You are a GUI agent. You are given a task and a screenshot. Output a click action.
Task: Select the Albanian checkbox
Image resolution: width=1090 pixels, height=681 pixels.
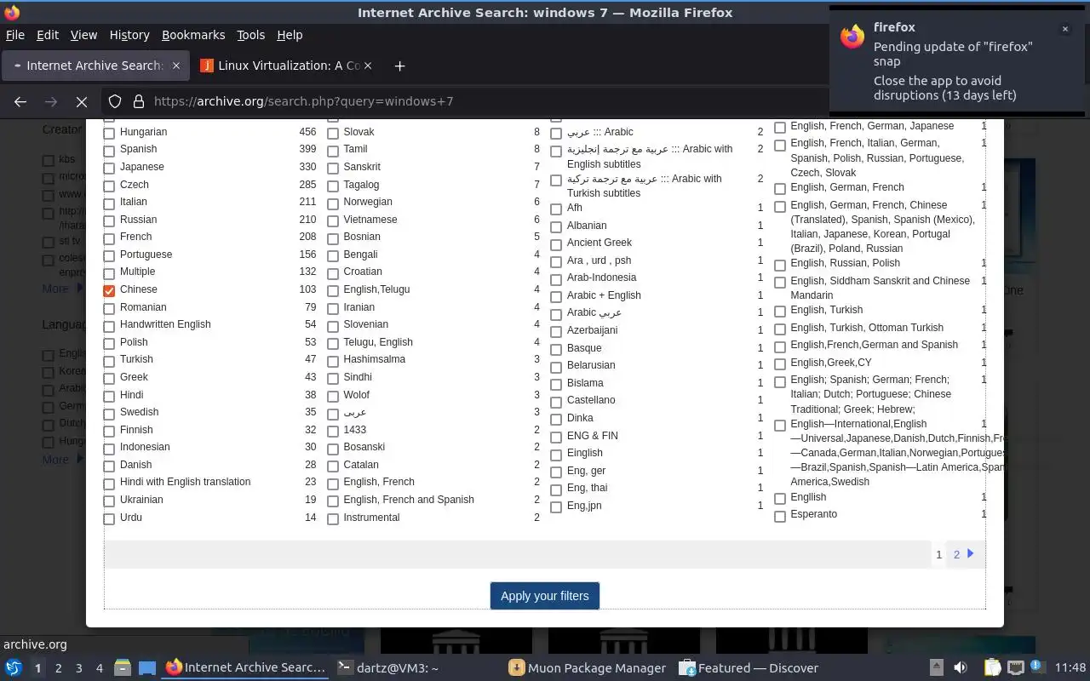tap(556, 226)
